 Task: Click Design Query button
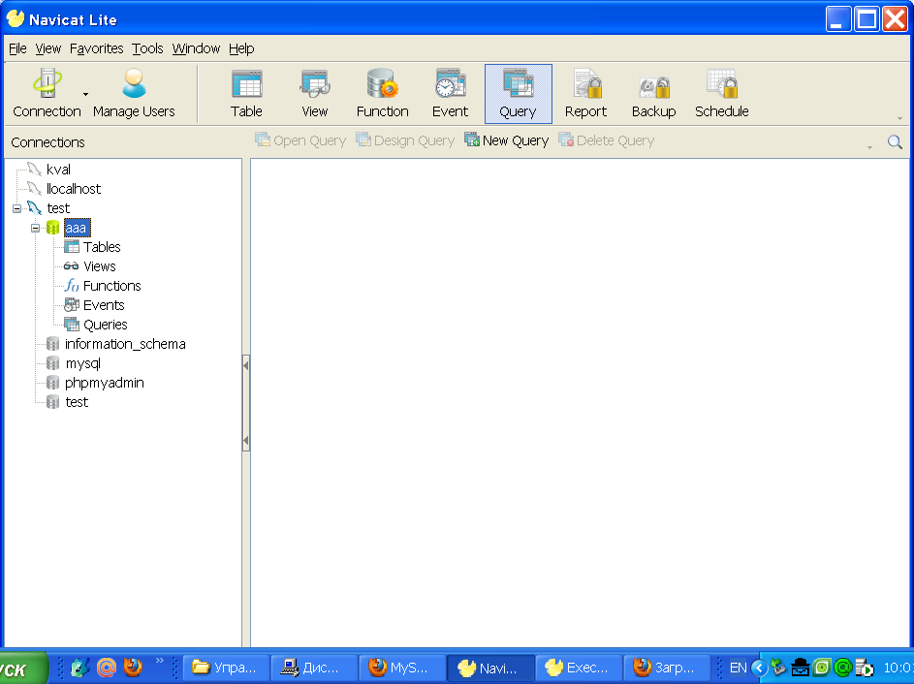[x=405, y=140]
